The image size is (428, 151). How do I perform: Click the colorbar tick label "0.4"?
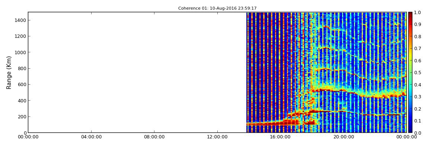418,85
